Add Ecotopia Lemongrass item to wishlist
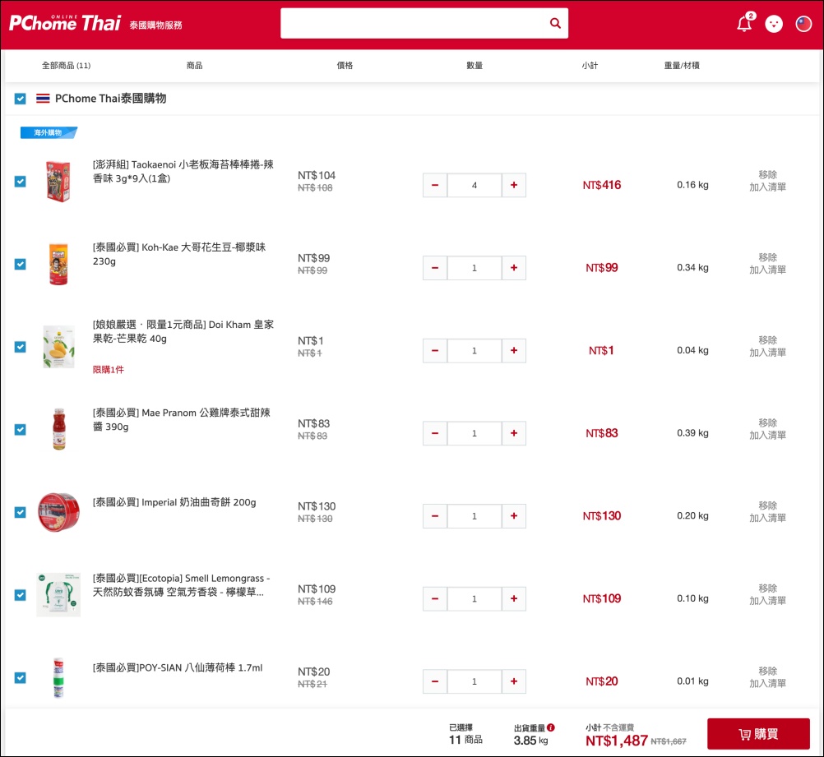 click(767, 601)
